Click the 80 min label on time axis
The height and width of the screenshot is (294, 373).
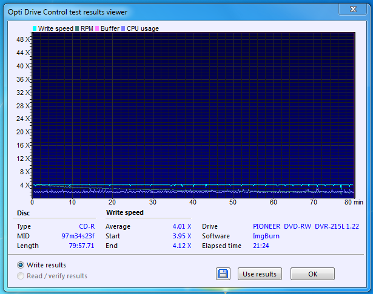(354, 203)
